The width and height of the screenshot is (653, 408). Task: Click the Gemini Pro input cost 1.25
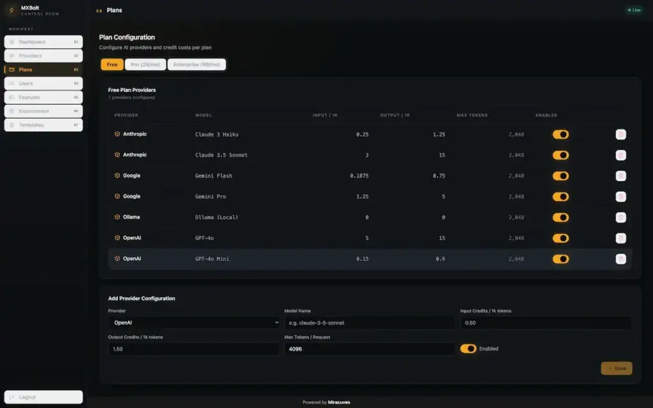click(362, 196)
